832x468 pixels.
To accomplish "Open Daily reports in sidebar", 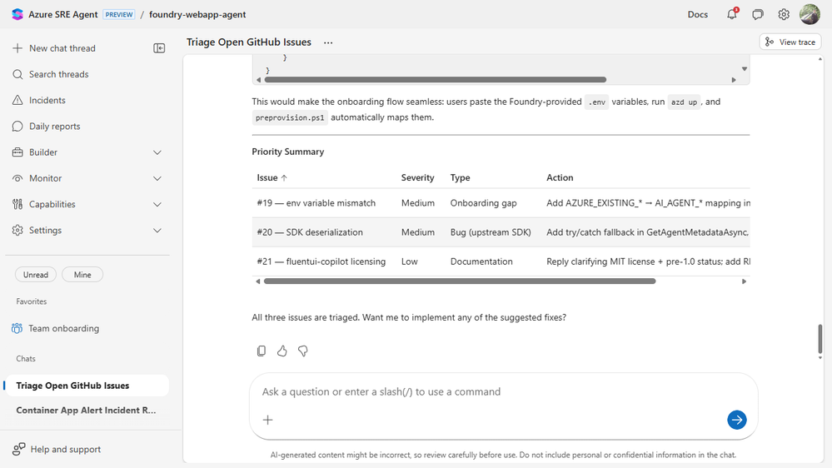I will click(x=54, y=127).
